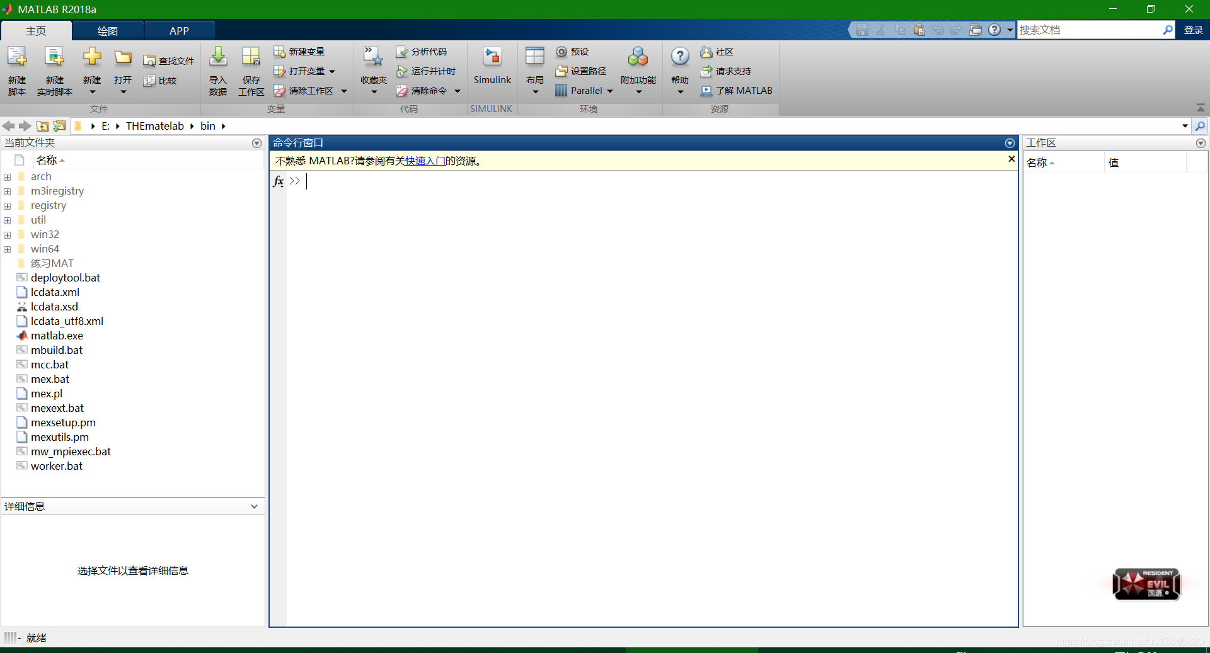1210x653 pixels.
Task: Click the E: drive breadcrumb
Action: [105, 126]
